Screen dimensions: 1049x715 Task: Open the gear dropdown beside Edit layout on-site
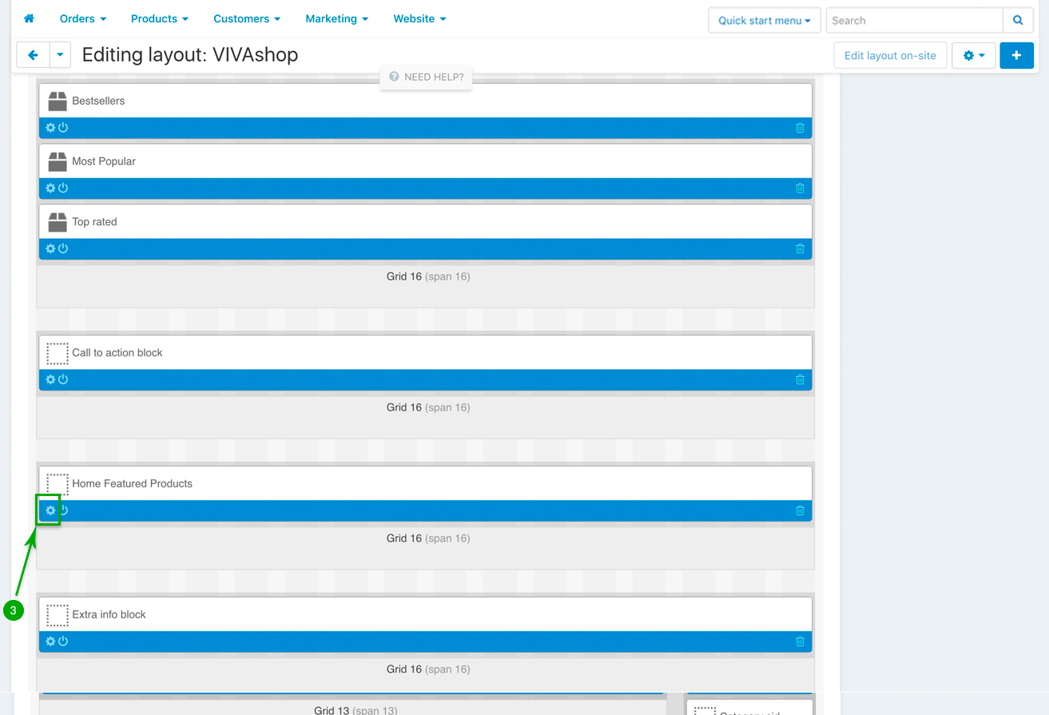(x=973, y=56)
